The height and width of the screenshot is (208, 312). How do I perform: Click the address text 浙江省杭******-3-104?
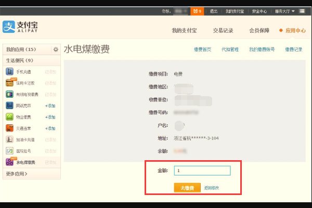pyautogui.click(x=196, y=138)
